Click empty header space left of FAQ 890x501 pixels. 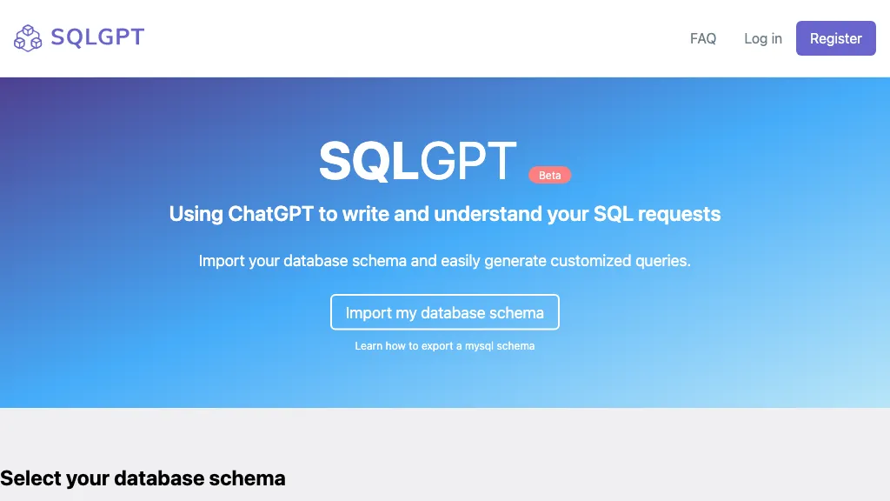pos(435,38)
